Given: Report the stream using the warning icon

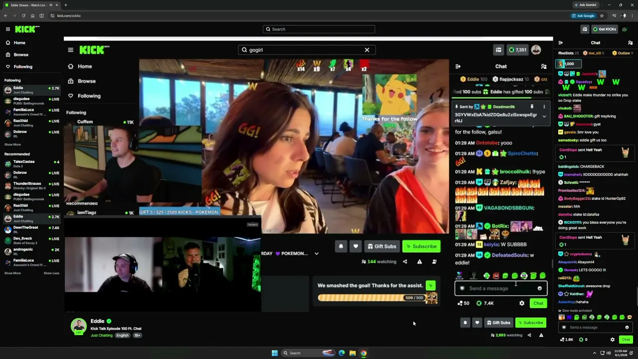Looking at the screenshot, I should tap(541, 335).
